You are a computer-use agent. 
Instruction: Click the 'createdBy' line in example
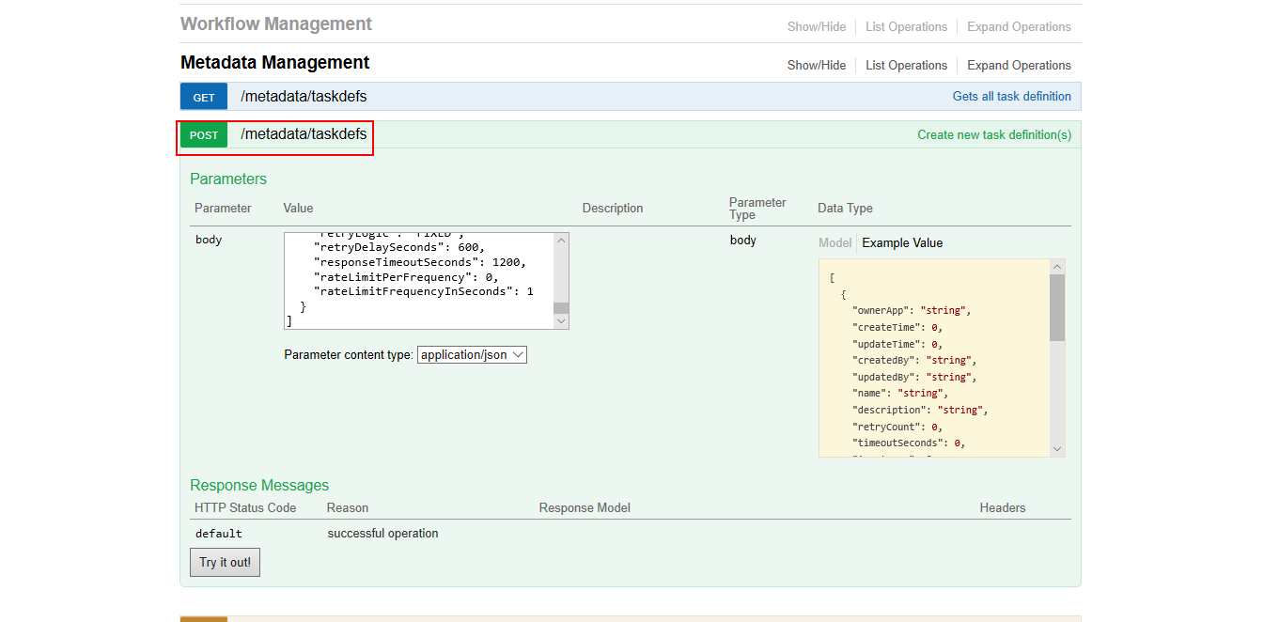point(914,360)
